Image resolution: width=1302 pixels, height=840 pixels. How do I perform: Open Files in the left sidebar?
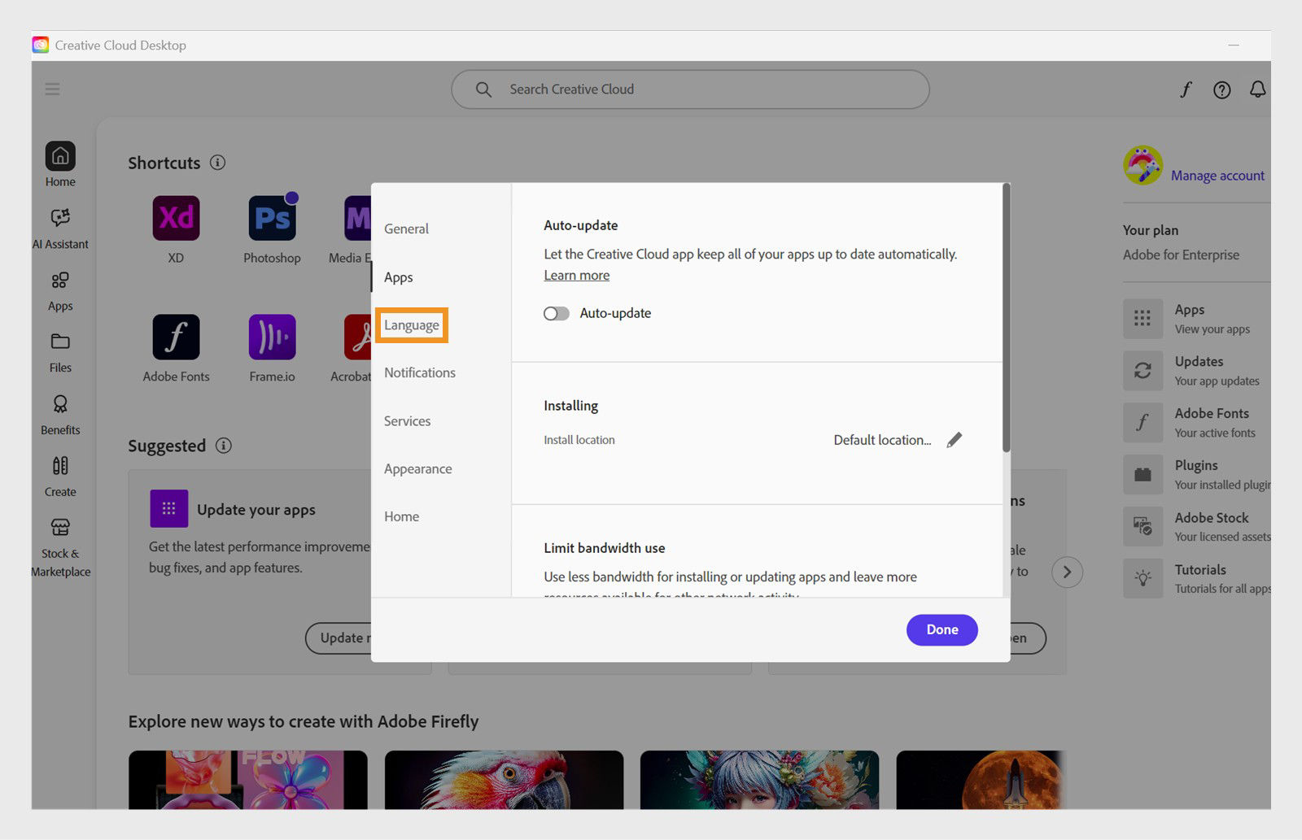coord(60,353)
